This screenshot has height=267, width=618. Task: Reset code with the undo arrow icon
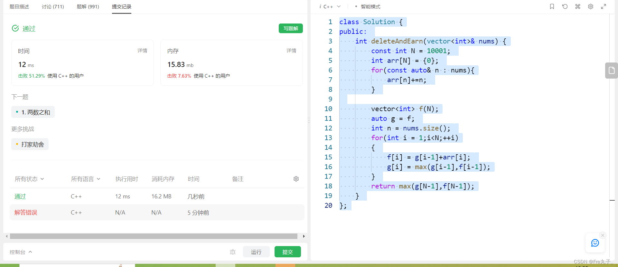[565, 6]
